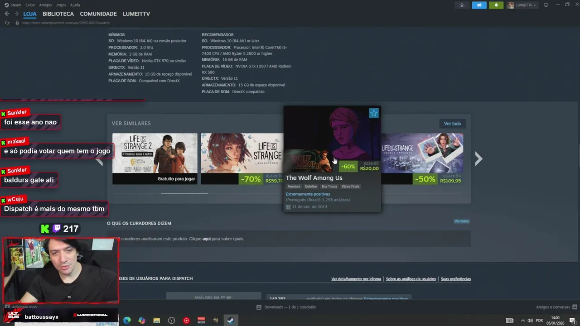Open YouTube Music from taskbar
Screen dimensions: 580x326
click(186, 321)
